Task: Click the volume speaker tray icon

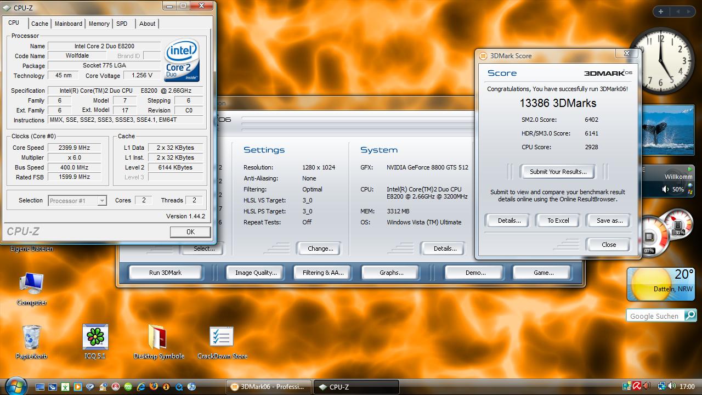Action: point(671,387)
